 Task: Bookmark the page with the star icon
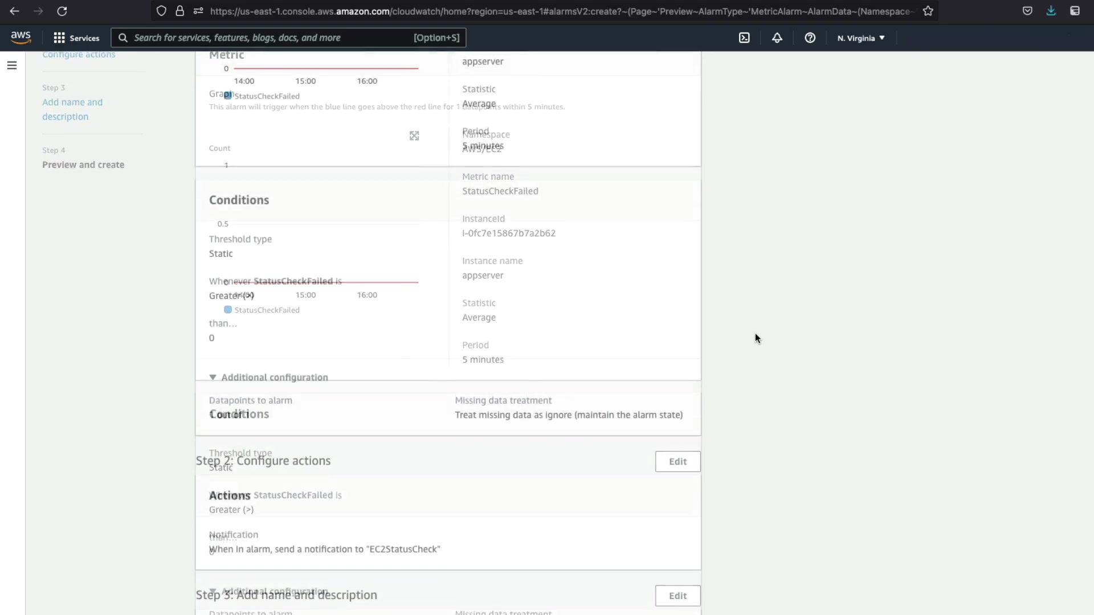point(928,11)
